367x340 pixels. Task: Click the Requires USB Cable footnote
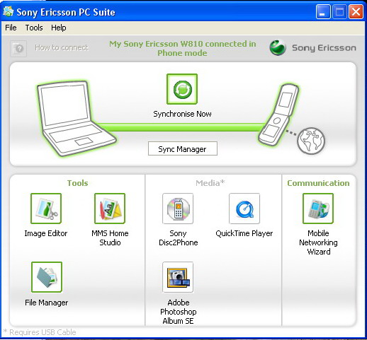(40, 332)
